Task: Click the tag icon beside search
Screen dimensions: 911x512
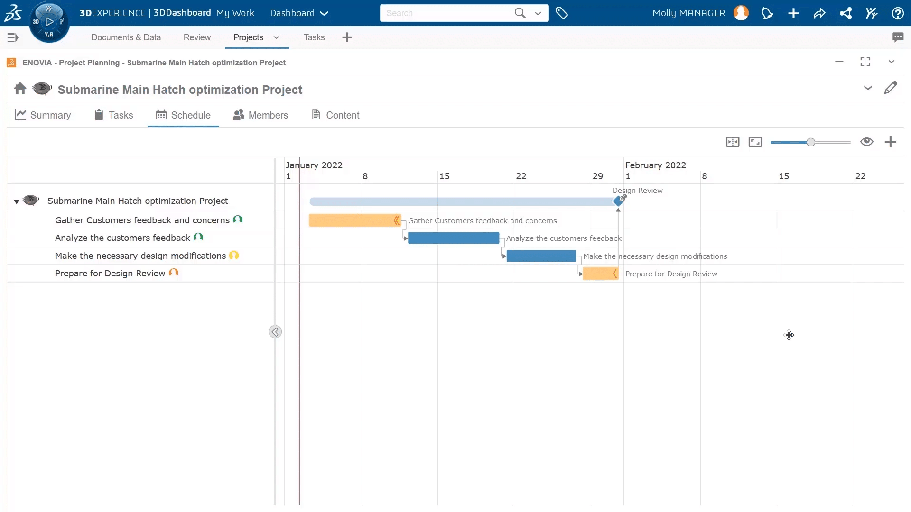Action: (x=562, y=13)
